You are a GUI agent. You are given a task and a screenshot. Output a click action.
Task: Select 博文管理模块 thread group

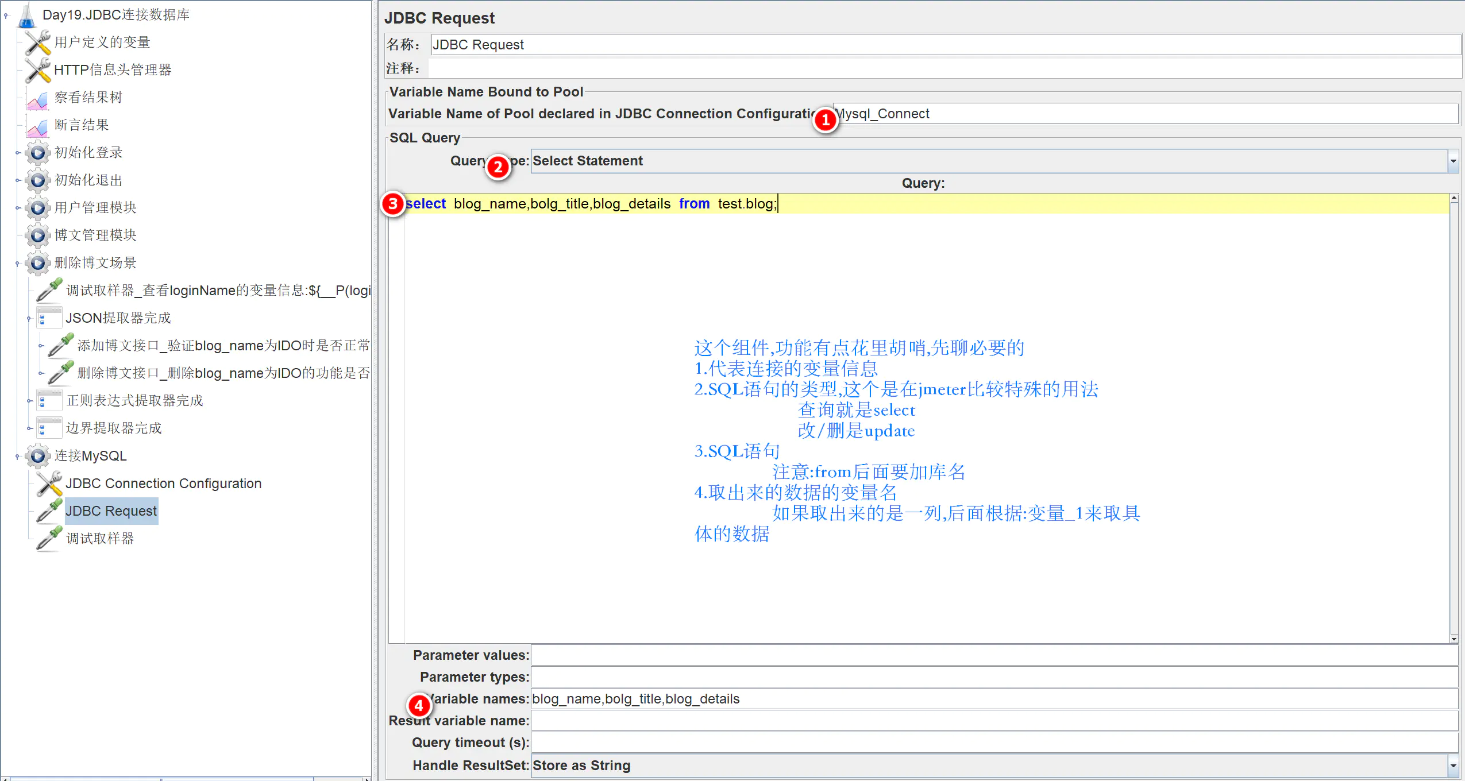point(95,235)
